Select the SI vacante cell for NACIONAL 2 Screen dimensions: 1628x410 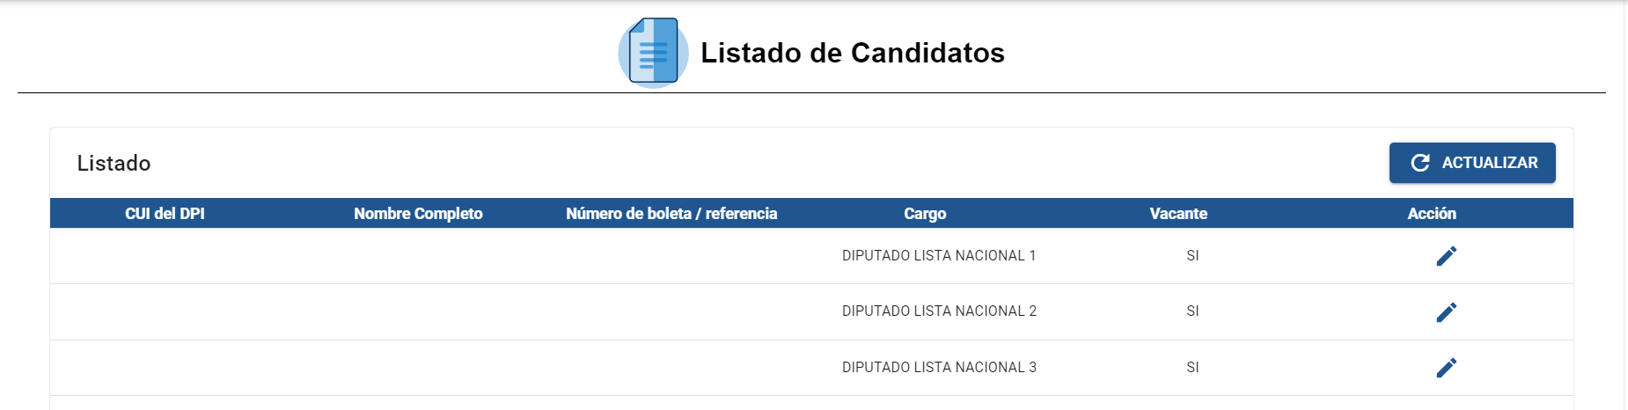coord(1192,311)
